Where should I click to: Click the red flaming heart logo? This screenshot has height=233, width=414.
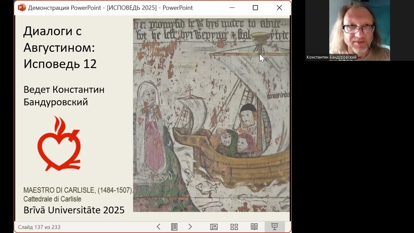point(59,143)
